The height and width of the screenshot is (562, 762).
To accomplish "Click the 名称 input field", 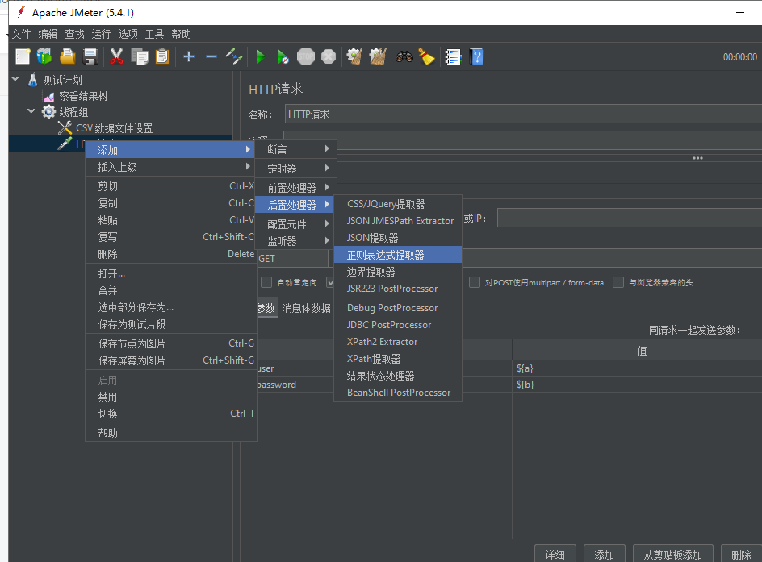I will tap(523, 114).
